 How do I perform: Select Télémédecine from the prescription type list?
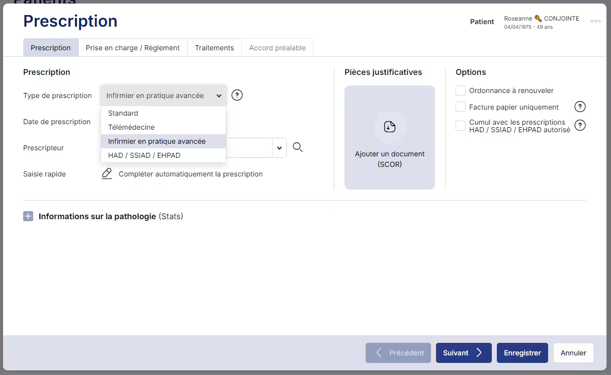coord(132,127)
